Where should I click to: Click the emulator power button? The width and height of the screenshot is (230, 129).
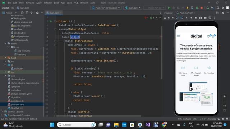tap(165, 18)
